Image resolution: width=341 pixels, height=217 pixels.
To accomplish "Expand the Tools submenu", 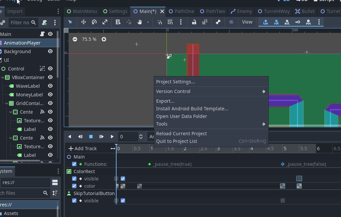I will tap(211, 124).
